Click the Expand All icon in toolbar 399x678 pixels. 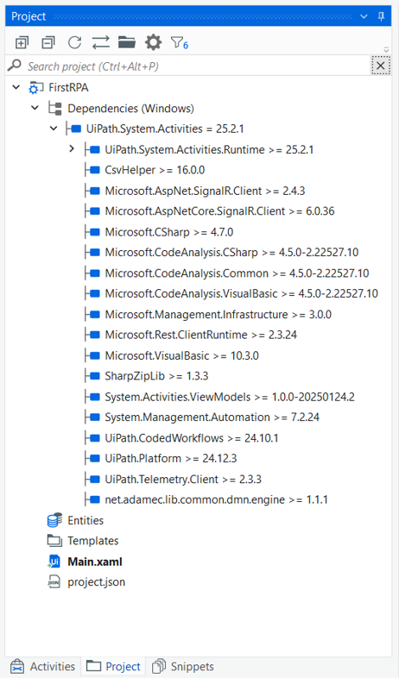[22, 42]
